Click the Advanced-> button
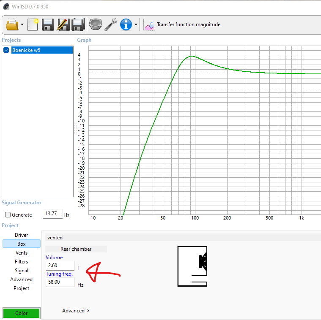Image resolution: width=321 pixels, height=320 pixels. coord(76,311)
